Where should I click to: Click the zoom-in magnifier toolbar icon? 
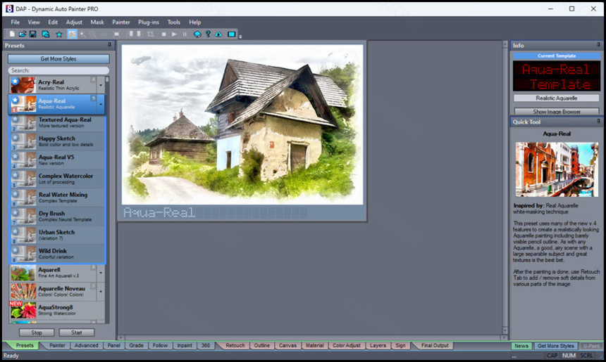click(x=82, y=34)
